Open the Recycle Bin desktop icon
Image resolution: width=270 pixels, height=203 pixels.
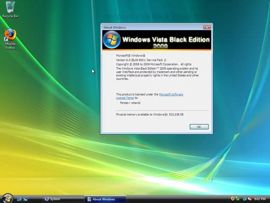10,10
